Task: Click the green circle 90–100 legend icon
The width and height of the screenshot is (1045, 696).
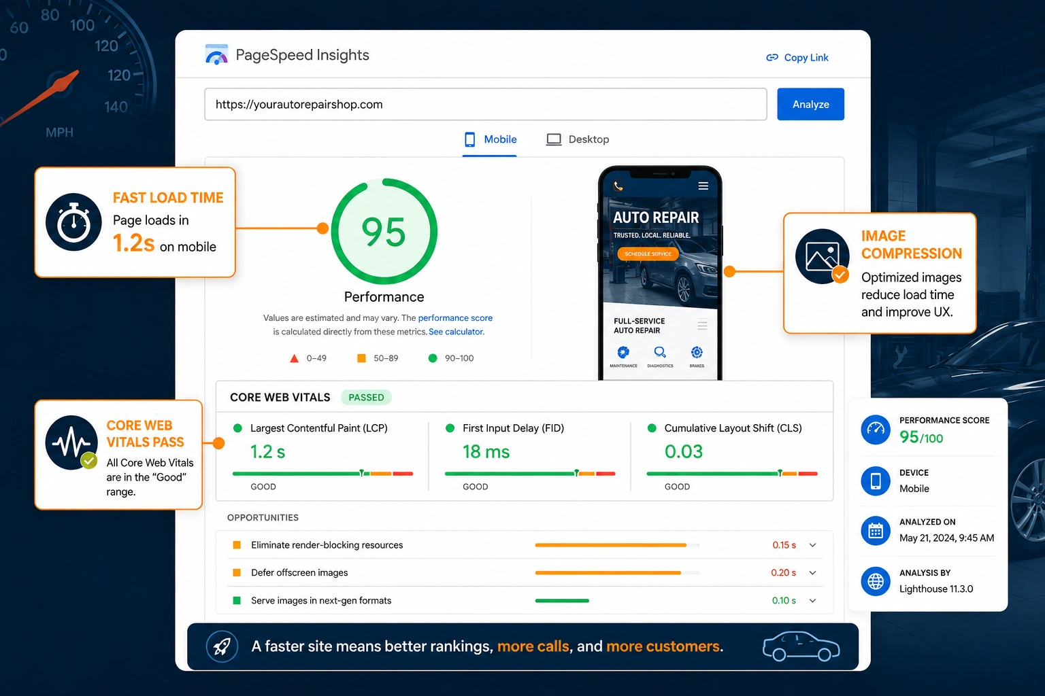Action: (x=433, y=358)
